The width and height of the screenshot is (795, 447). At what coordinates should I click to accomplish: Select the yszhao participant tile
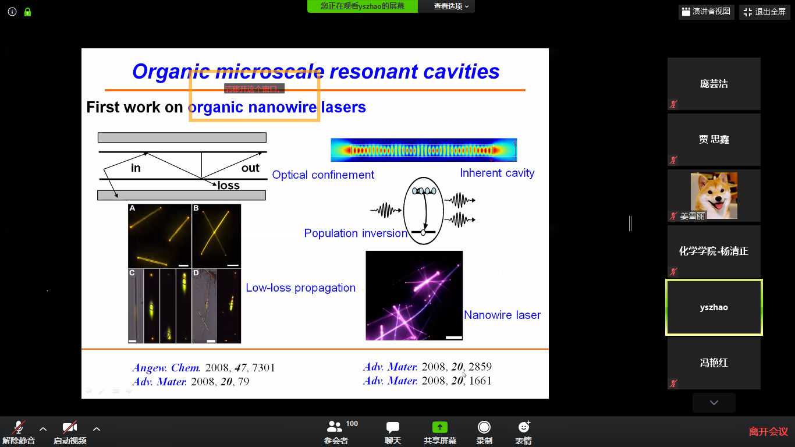point(714,307)
